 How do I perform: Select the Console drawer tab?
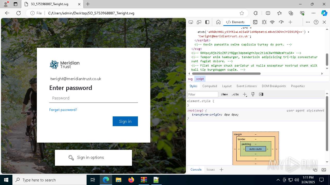[196, 170]
